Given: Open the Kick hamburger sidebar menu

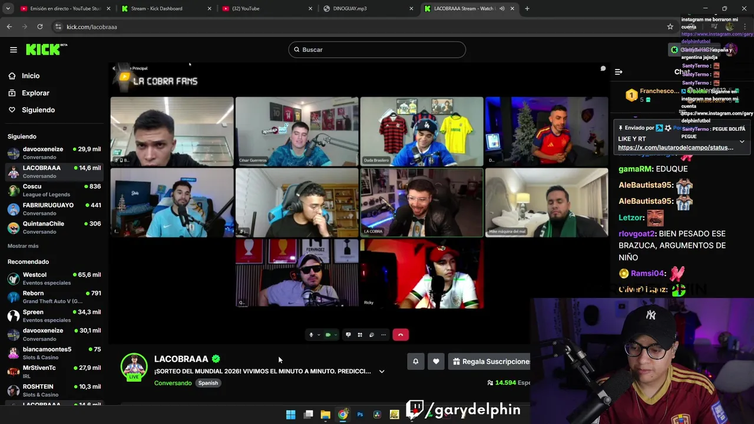Looking at the screenshot, I should coord(13,49).
